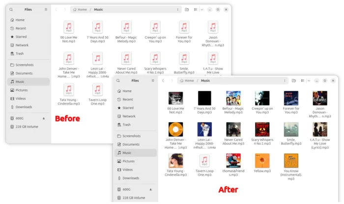
Task: Open Downloads in Before window sidebar
Action: pyautogui.click(x=29, y=107)
